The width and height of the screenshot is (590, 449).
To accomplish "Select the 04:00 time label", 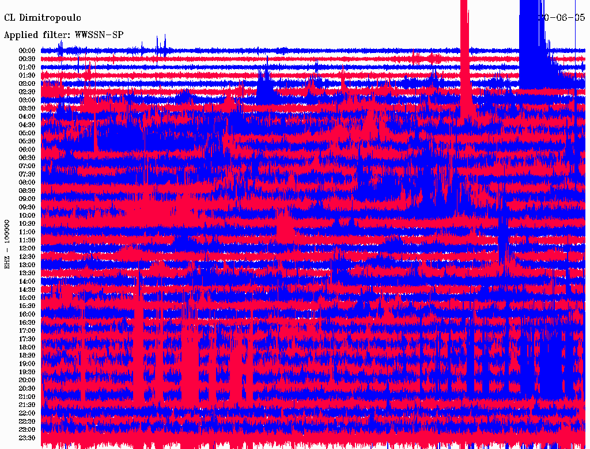I will pyautogui.click(x=27, y=117).
